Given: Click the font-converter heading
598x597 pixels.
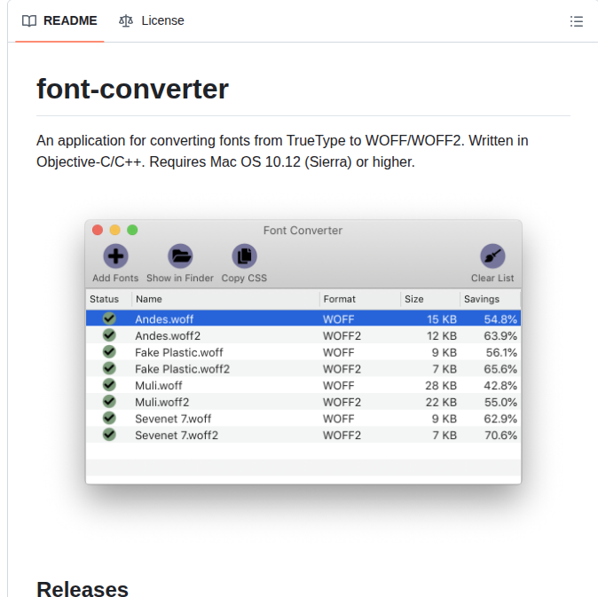Looking at the screenshot, I should [x=132, y=89].
